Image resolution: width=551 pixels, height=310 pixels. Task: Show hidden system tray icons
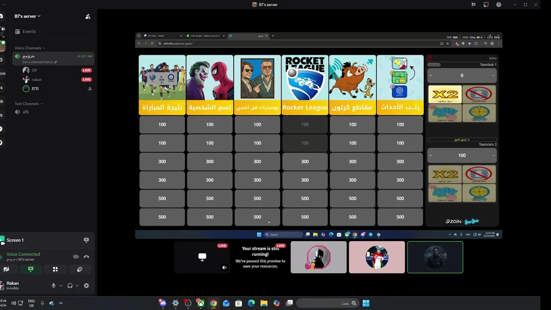click(x=61, y=303)
